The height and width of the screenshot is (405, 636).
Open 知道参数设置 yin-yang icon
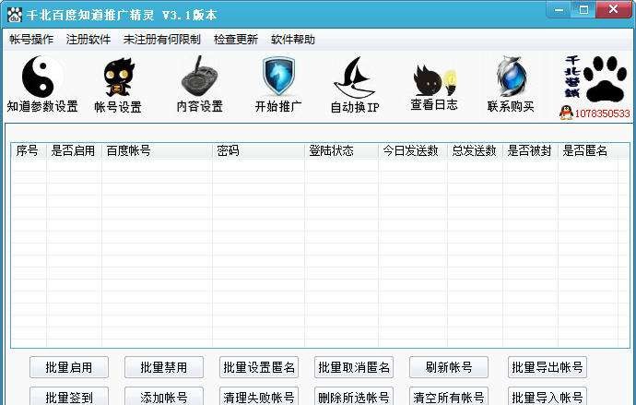(42, 77)
